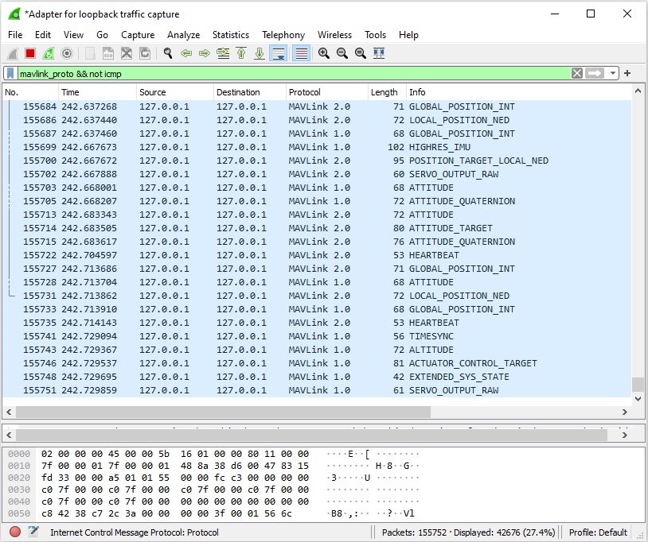Open display filter history dropdown
Screen dimensions: 648x542
(612, 73)
